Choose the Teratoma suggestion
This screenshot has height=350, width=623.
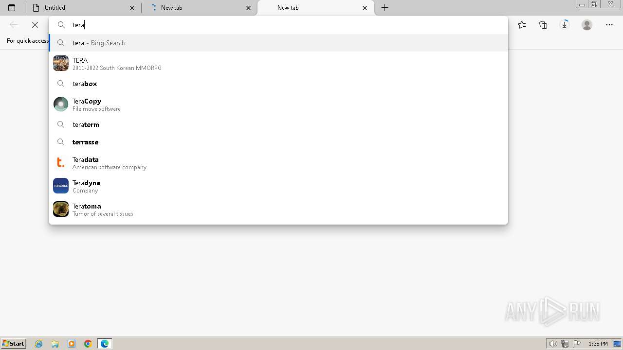[278, 210]
